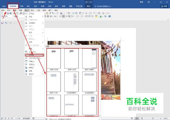170x120 pixels.
Task: Open the 引用 (References) ribbon tab
Action: coord(49,6)
